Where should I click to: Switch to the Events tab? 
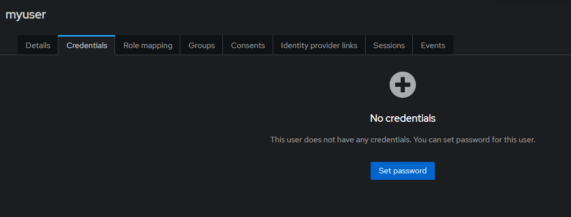coord(433,45)
